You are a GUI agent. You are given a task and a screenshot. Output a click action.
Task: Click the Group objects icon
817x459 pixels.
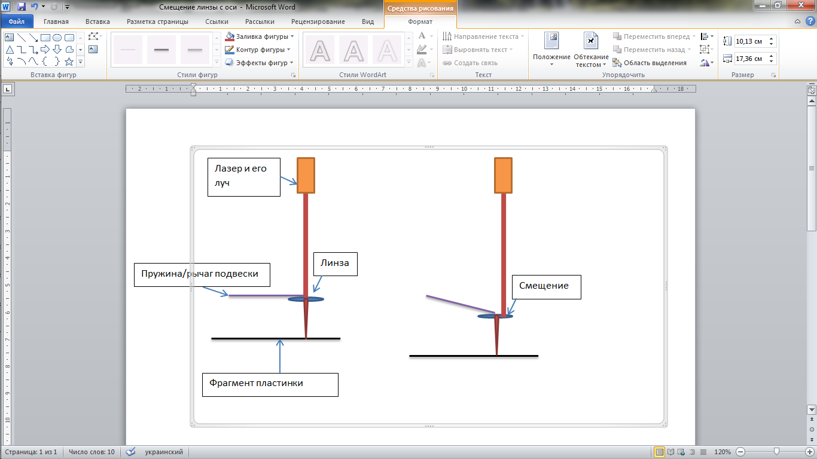707,50
